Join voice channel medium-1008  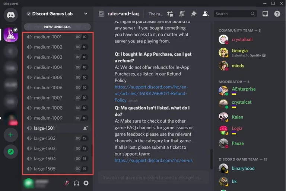click(x=57, y=108)
